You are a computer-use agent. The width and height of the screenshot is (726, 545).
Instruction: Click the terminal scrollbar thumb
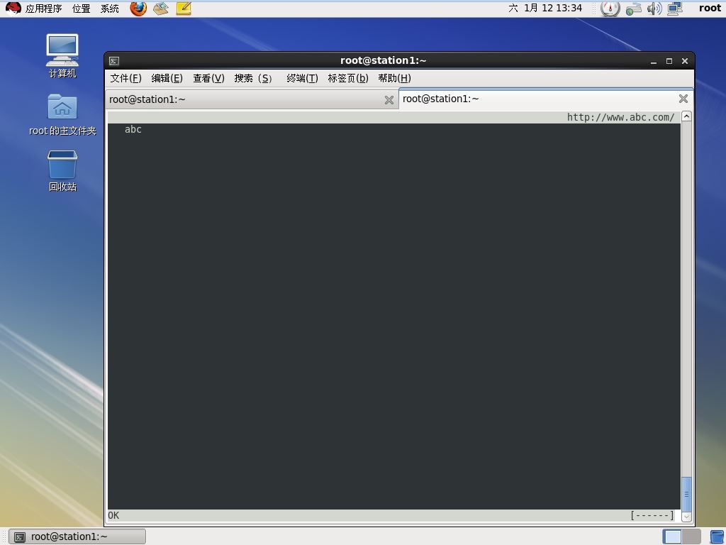(x=686, y=494)
